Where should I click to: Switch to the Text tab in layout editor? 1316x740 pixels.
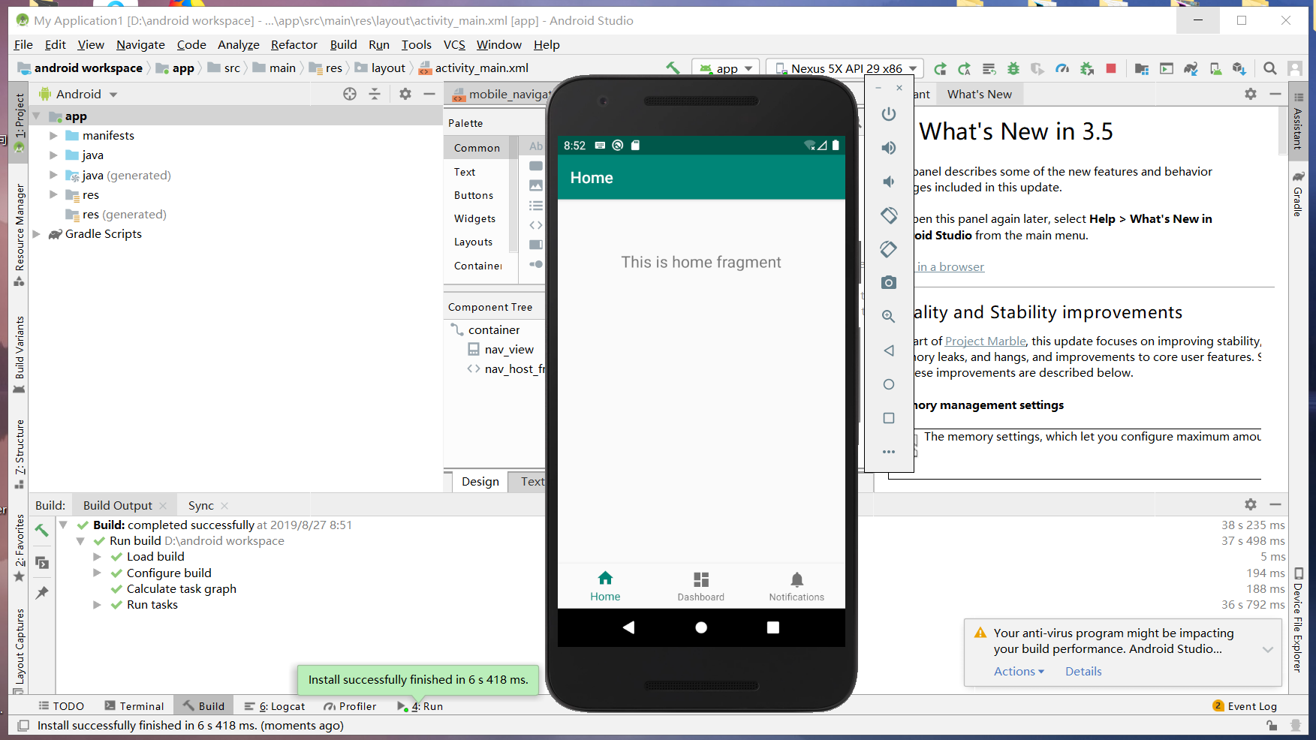[533, 481]
